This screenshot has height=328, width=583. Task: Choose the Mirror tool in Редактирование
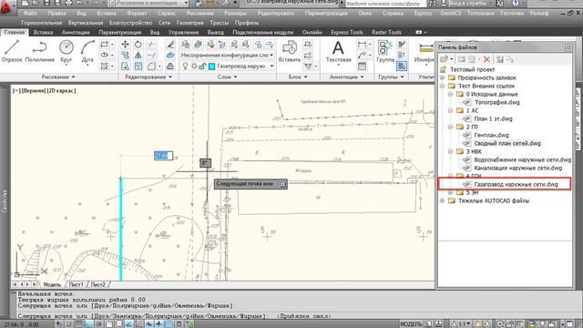click(x=138, y=55)
